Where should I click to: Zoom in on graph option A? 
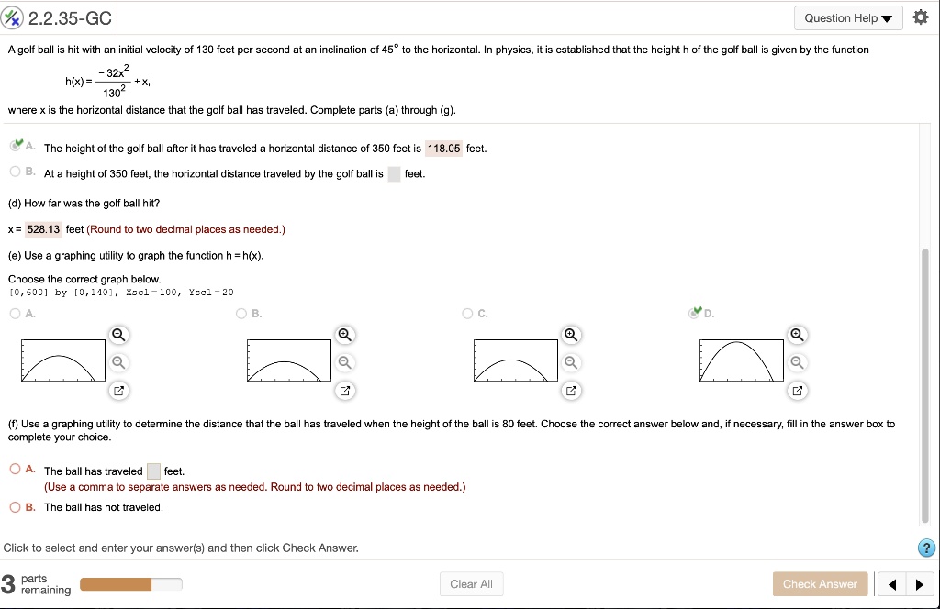(x=118, y=334)
